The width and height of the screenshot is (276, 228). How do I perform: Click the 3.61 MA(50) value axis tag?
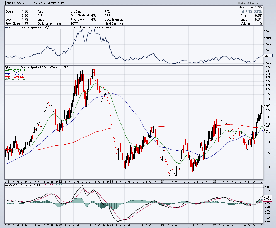(267, 130)
